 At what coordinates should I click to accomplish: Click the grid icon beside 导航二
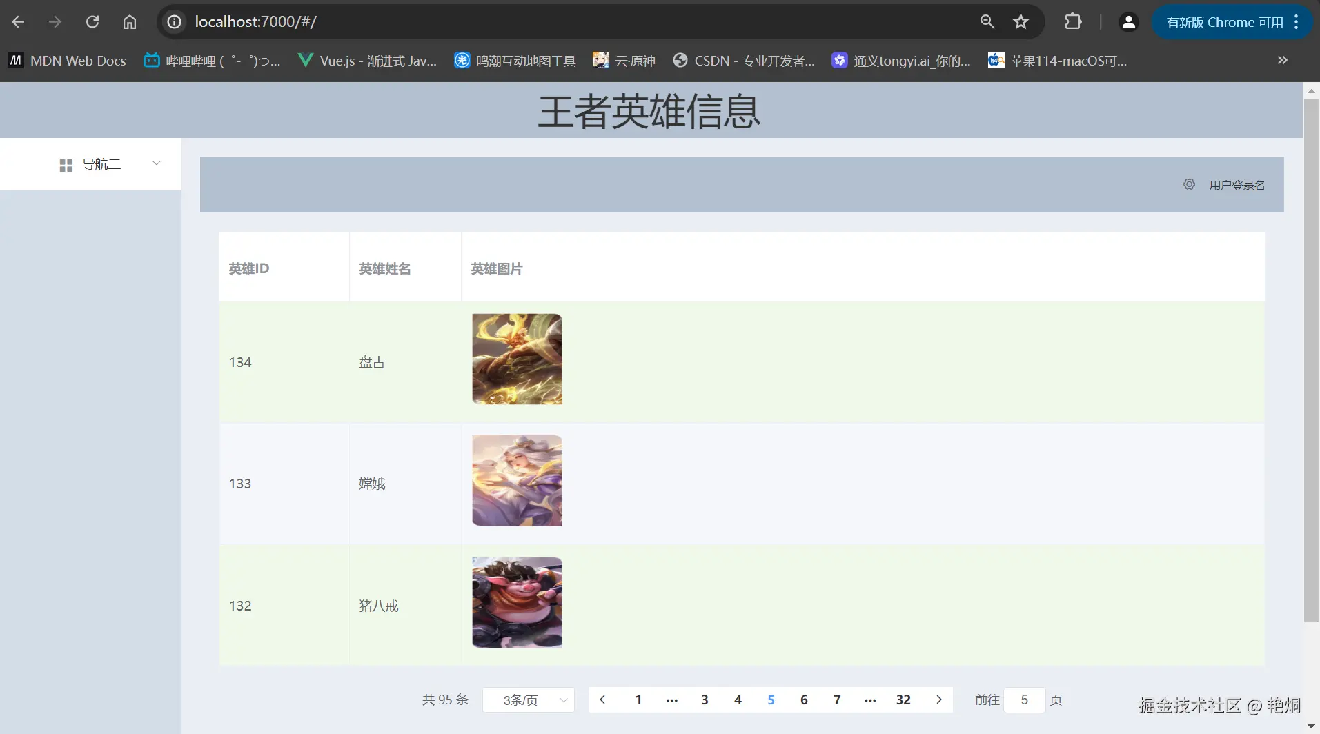(x=65, y=164)
